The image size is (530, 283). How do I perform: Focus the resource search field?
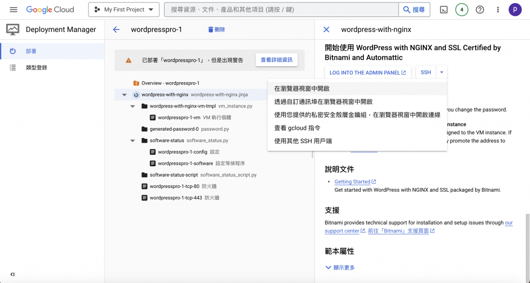(x=281, y=9)
